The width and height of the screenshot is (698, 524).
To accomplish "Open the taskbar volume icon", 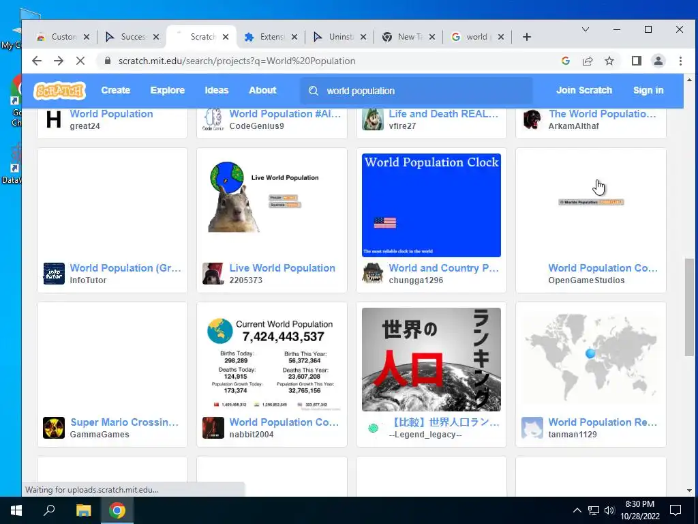I will pyautogui.click(x=609, y=510).
